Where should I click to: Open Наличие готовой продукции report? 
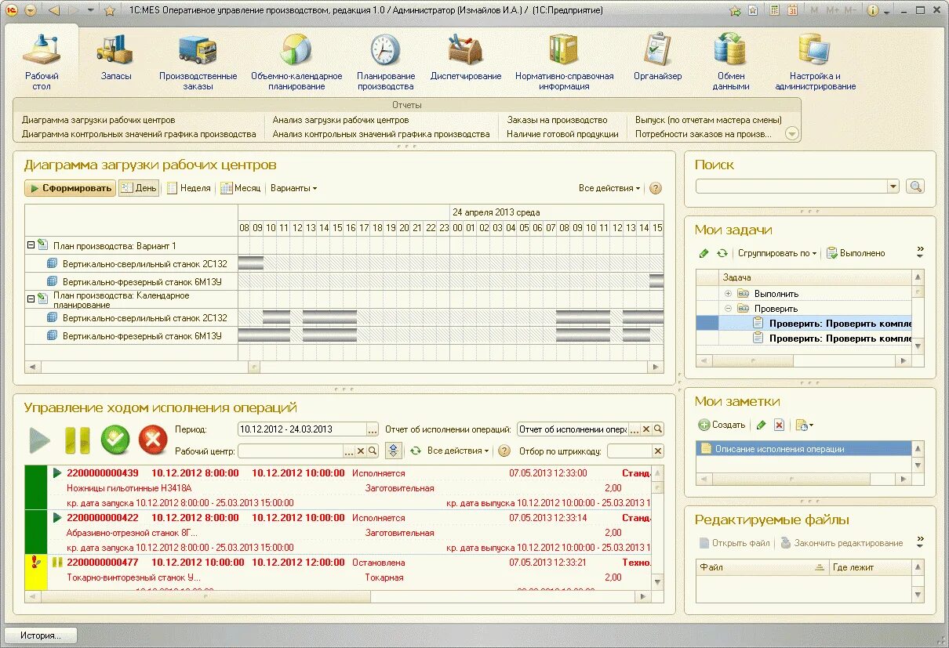pyautogui.click(x=562, y=134)
